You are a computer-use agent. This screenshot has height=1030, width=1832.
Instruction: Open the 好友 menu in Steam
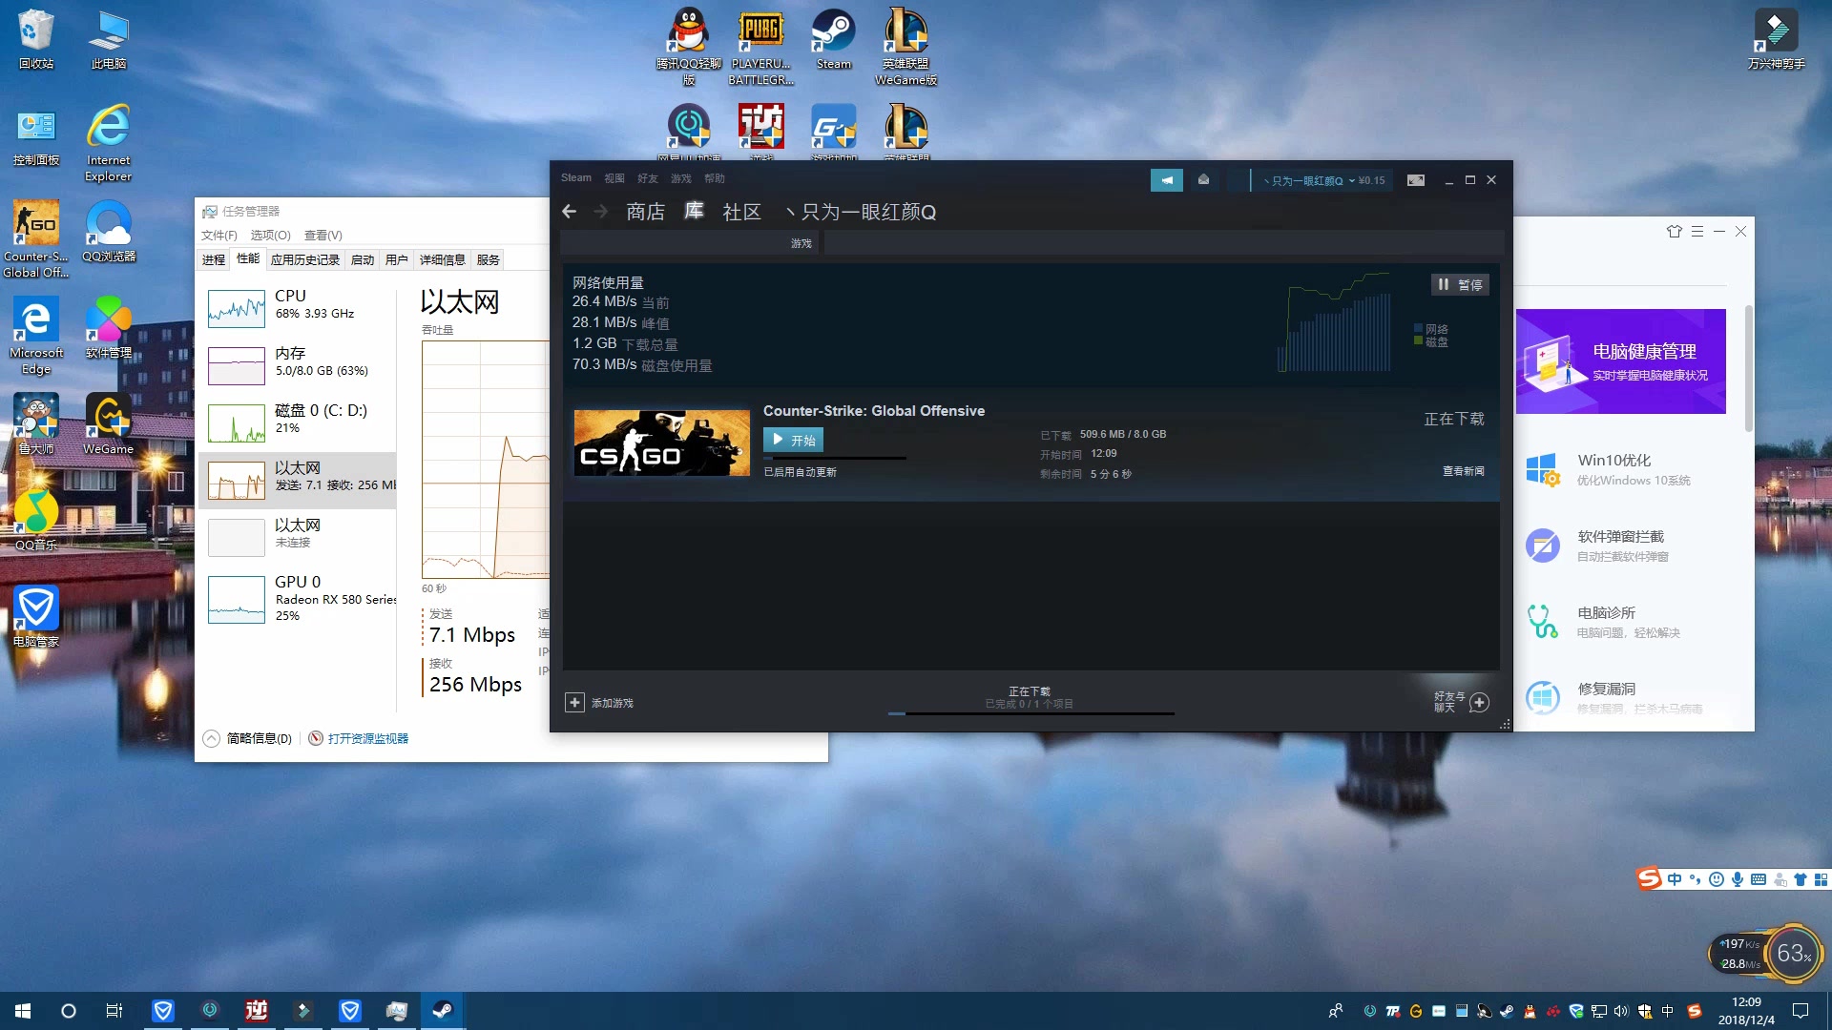(x=647, y=178)
